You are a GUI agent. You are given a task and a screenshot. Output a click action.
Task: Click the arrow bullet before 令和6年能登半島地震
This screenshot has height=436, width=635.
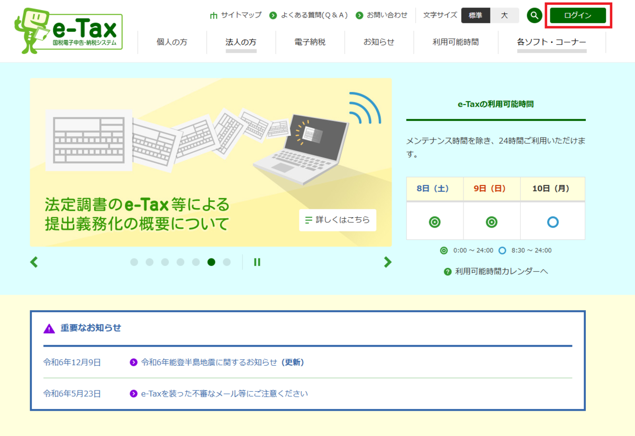click(134, 363)
